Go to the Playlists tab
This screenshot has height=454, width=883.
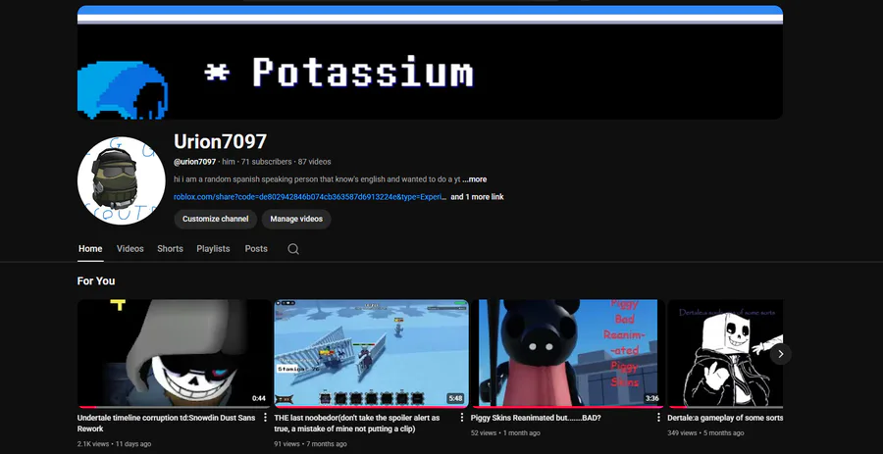click(213, 249)
